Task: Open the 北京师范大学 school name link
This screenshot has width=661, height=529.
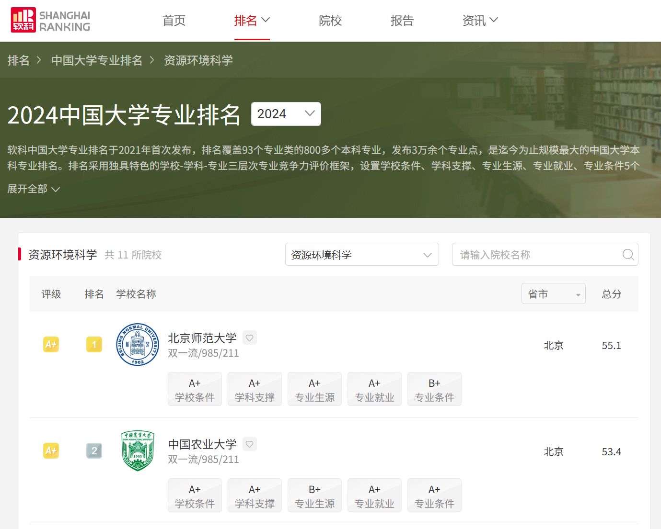Action: [202, 338]
